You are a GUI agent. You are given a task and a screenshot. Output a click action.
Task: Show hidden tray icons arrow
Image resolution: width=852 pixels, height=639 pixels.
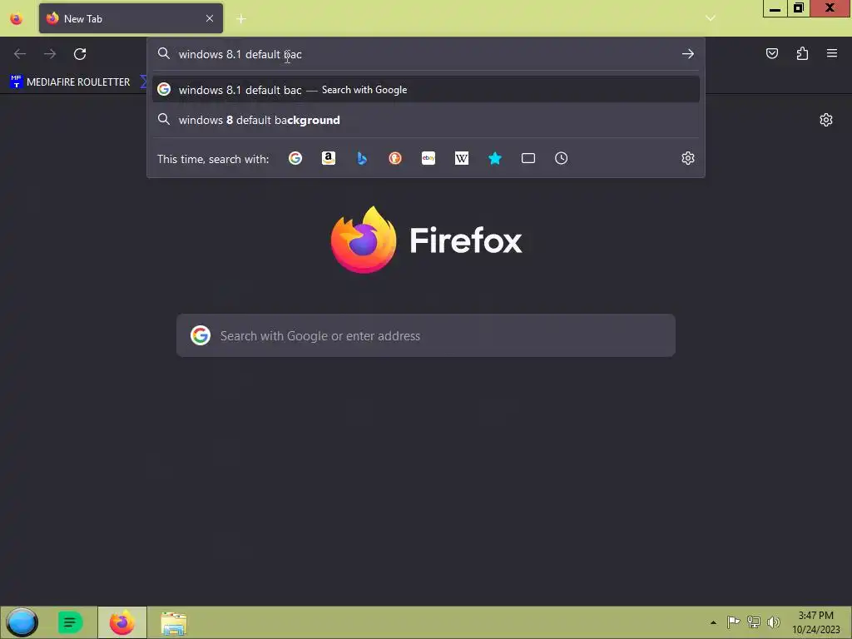click(x=713, y=622)
